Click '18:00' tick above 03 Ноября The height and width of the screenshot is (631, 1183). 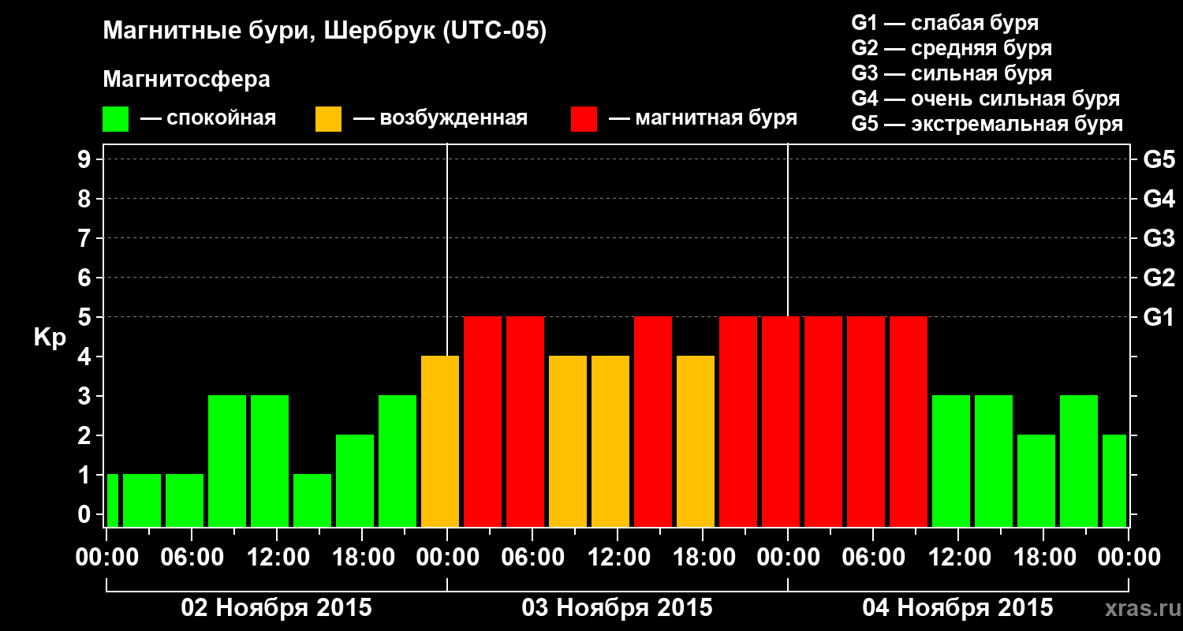click(703, 558)
